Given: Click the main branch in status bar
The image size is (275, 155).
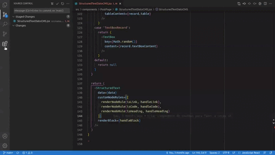Looking at the screenshot, I should pos(8,153).
